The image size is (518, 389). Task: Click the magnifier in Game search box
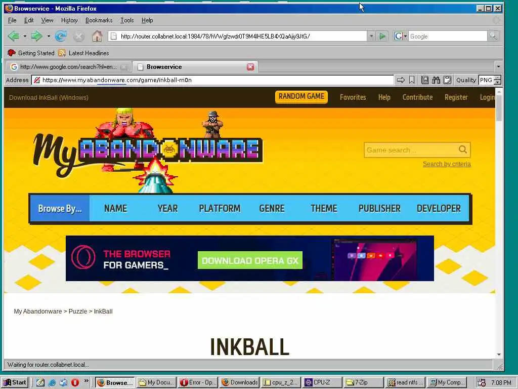pyautogui.click(x=463, y=149)
